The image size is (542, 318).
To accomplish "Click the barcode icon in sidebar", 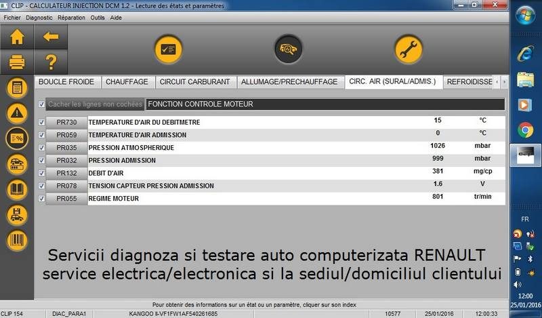I will [16, 240].
